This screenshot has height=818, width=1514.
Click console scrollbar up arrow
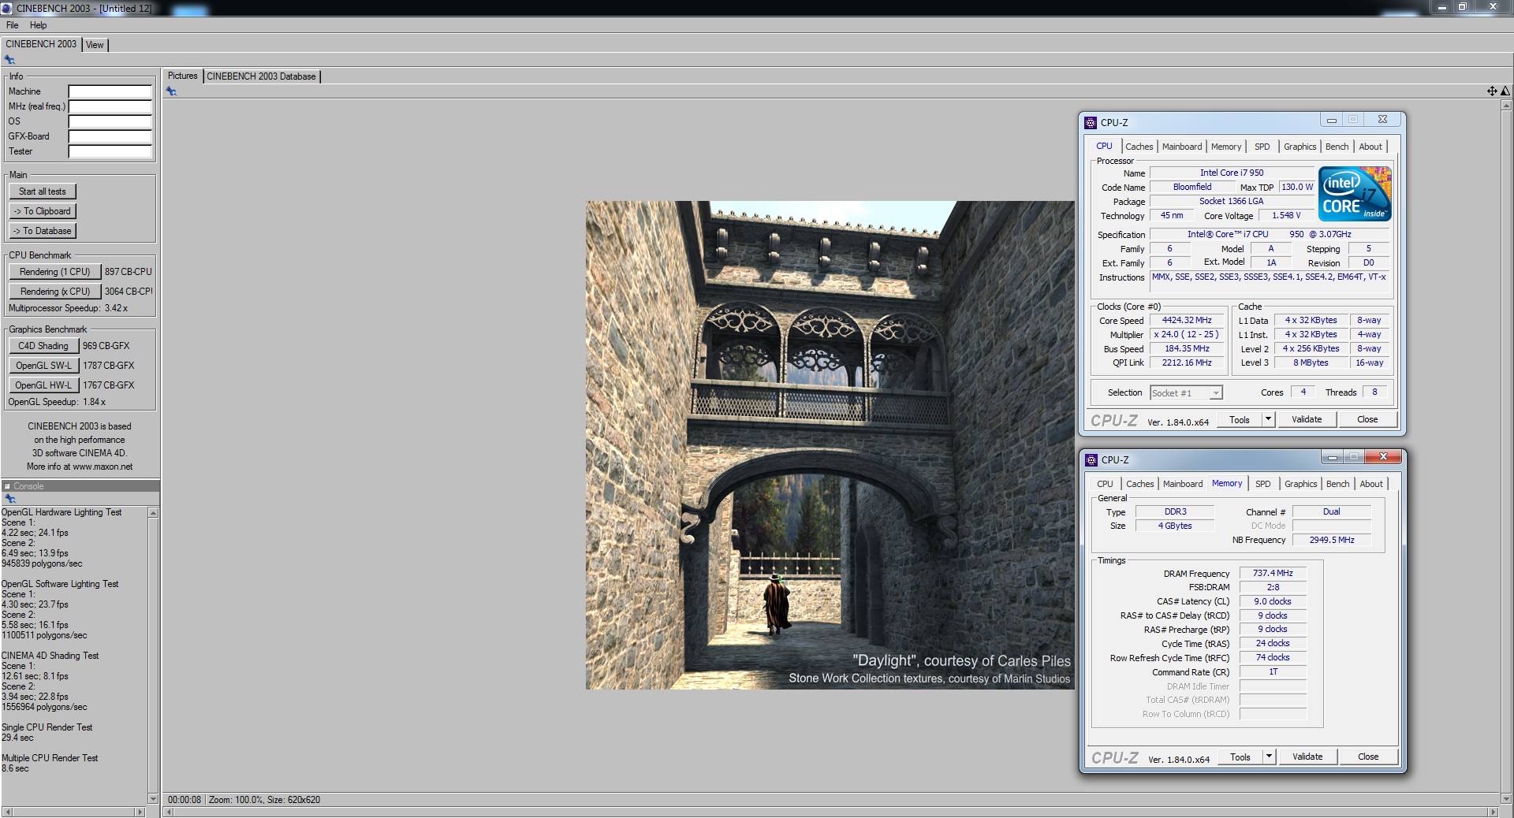[153, 513]
